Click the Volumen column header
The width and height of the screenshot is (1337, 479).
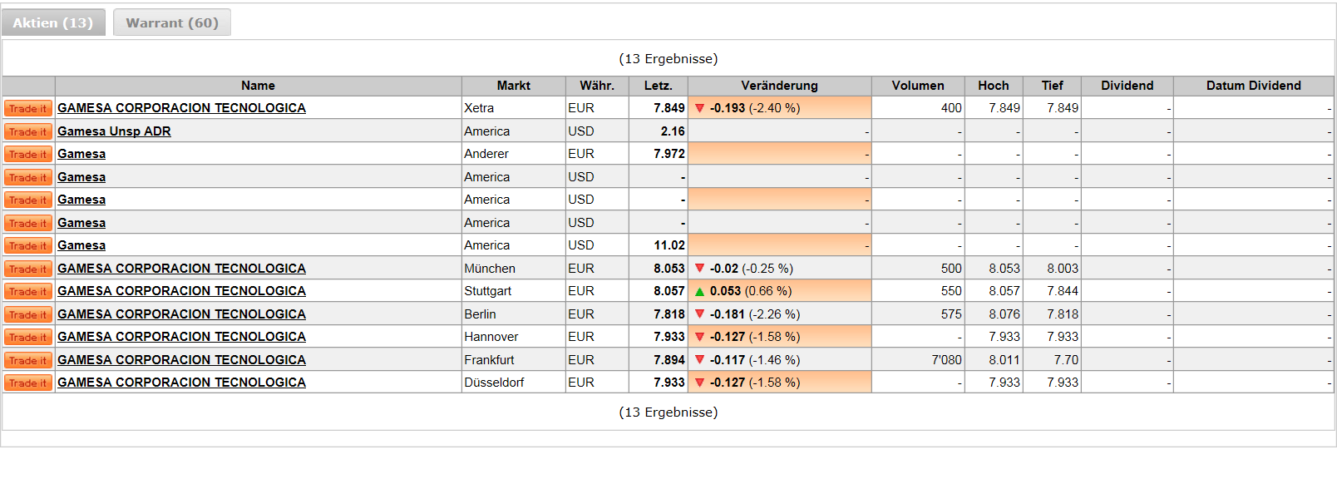click(918, 86)
